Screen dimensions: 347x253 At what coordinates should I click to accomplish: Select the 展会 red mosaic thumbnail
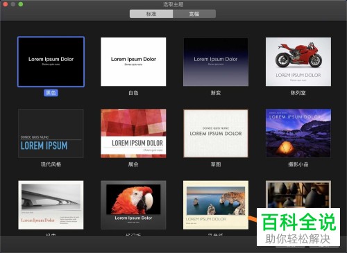[x=133, y=133]
